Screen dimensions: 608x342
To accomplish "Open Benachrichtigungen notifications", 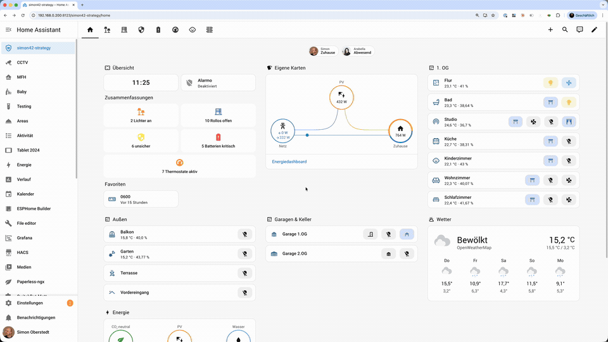I will coord(38,317).
